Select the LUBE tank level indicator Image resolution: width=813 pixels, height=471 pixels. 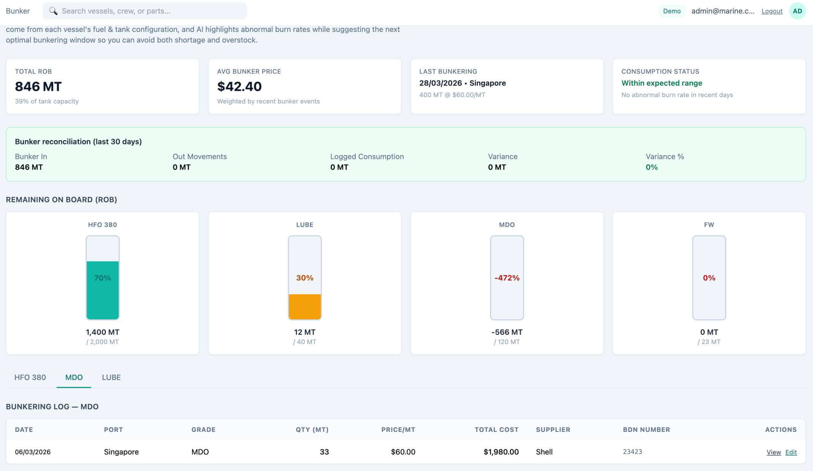click(x=304, y=278)
